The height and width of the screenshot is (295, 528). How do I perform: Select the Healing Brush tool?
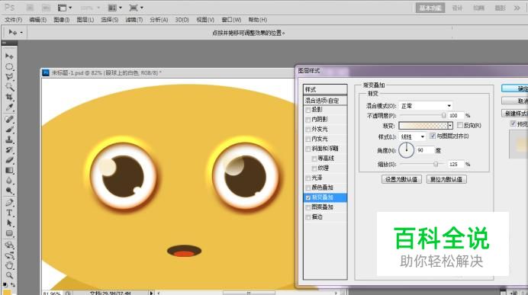click(x=9, y=119)
